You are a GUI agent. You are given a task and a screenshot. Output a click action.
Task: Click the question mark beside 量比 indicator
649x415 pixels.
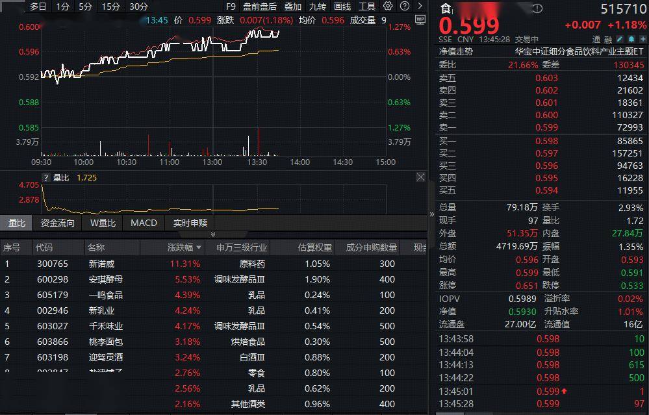[x=46, y=177]
